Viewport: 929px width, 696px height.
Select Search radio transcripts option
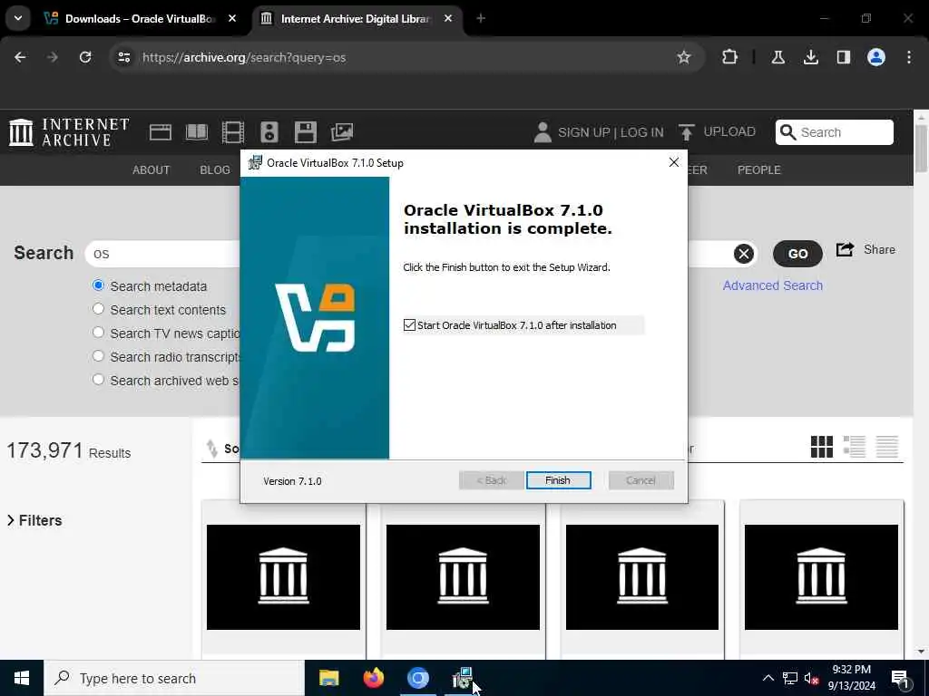98,356
